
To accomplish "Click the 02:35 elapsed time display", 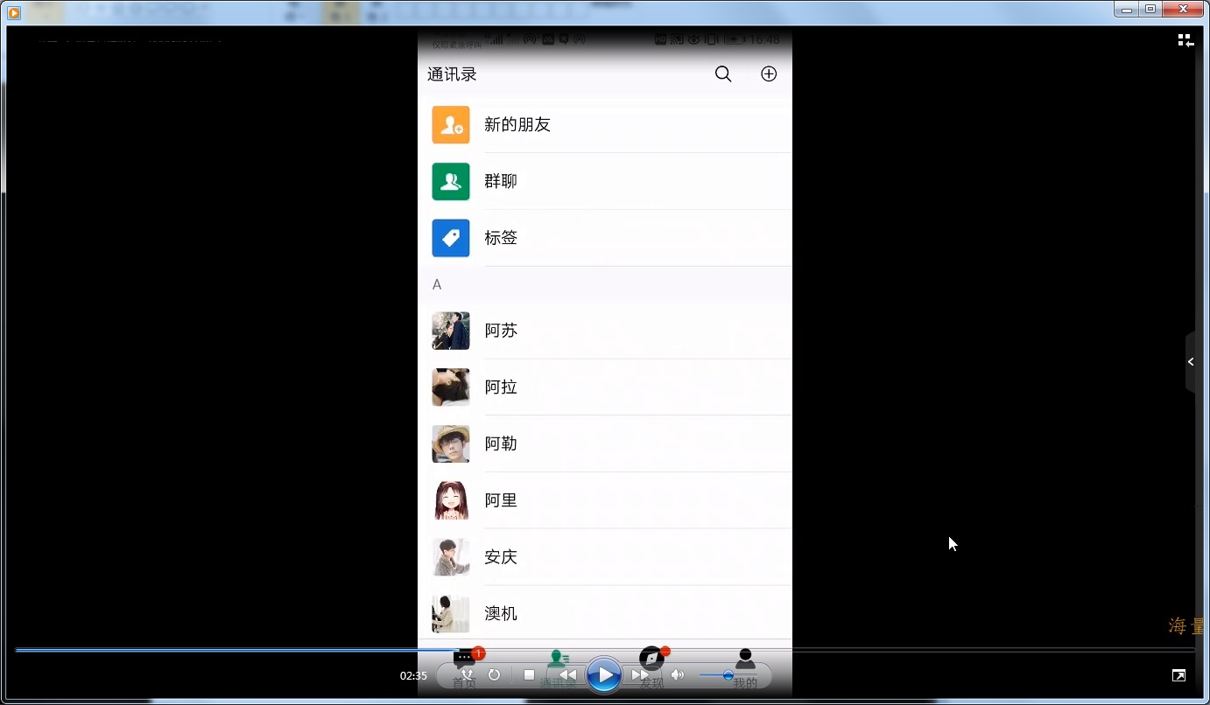I will pyautogui.click(x=413, y=676).
